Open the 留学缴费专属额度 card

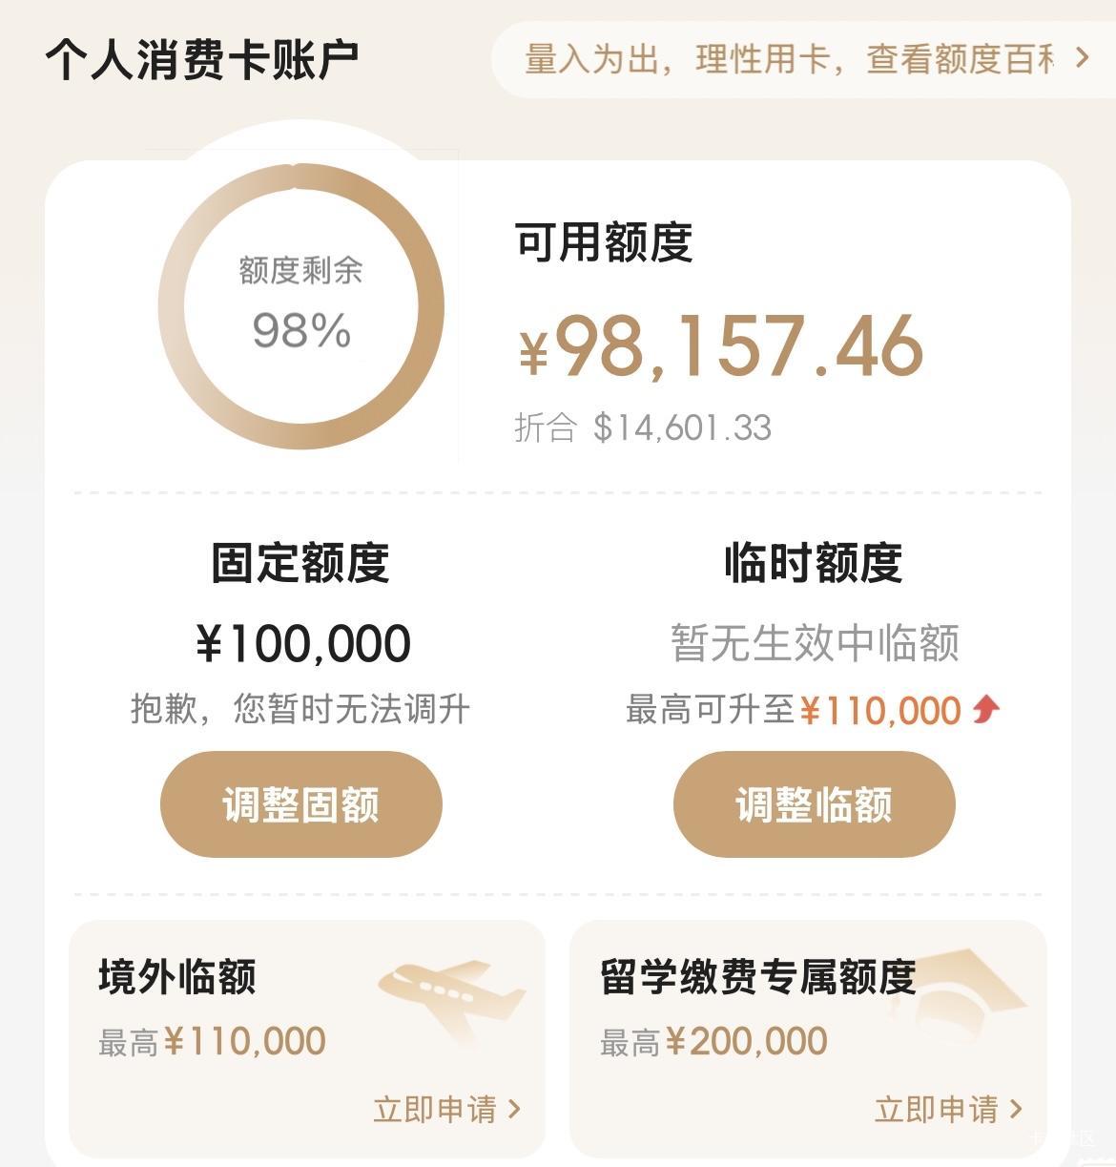click(x=808, y=1038)
